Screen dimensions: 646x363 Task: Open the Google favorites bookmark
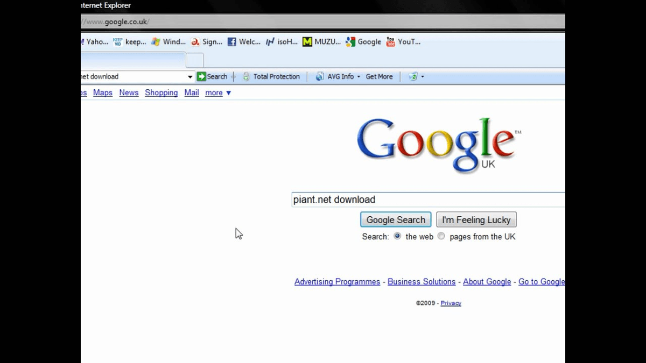[x=363, y=42]
